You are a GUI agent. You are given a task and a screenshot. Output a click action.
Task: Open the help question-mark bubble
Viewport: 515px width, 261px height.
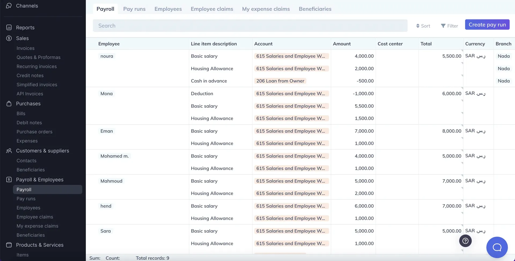[465, 241]
